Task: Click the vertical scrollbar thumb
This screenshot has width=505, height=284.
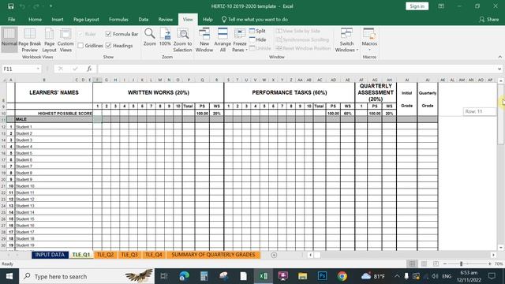Action: coord(500,114)
